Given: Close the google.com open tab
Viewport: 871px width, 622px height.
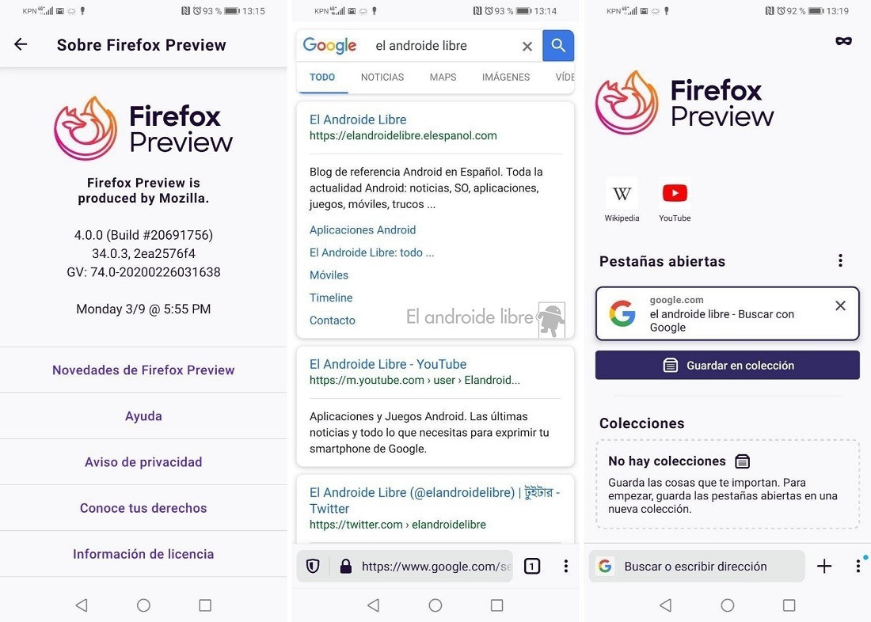Looking at the screenshot, I should click(x=840, y=305).
